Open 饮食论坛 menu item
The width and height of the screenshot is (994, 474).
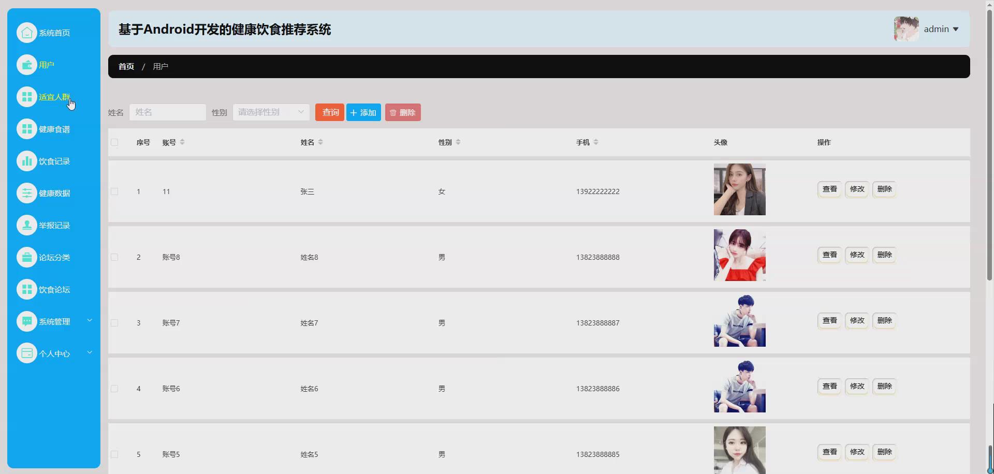point(54,289)
